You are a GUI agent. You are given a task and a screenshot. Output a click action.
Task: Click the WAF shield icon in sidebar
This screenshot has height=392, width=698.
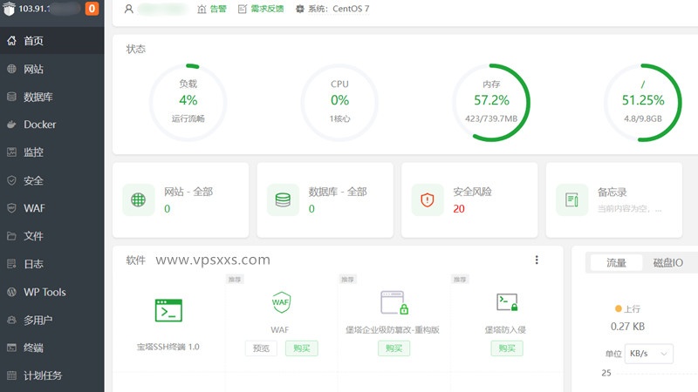tap(12, 208)
